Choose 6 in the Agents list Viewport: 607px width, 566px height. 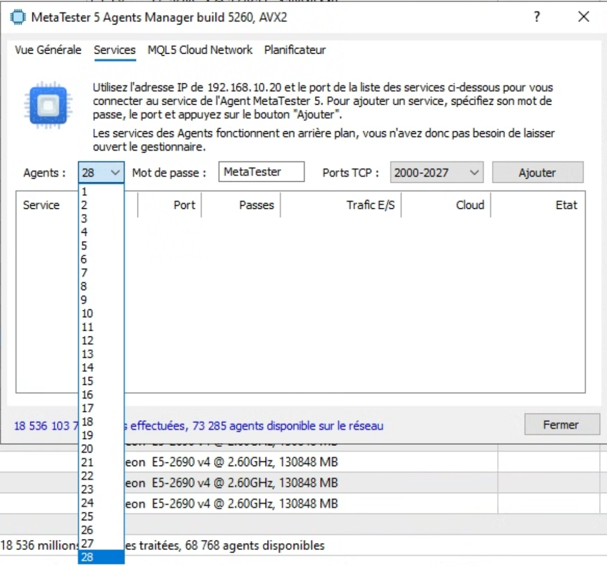pos(101,259)
